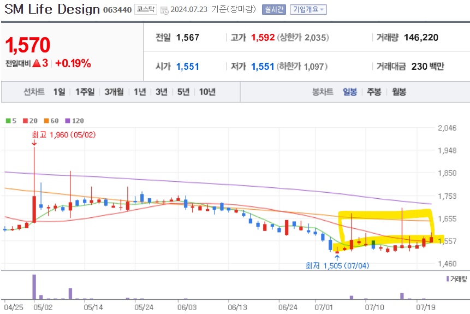470x314 pixels.
Task: Click the current price 1,570
Action: pos(28,45)
